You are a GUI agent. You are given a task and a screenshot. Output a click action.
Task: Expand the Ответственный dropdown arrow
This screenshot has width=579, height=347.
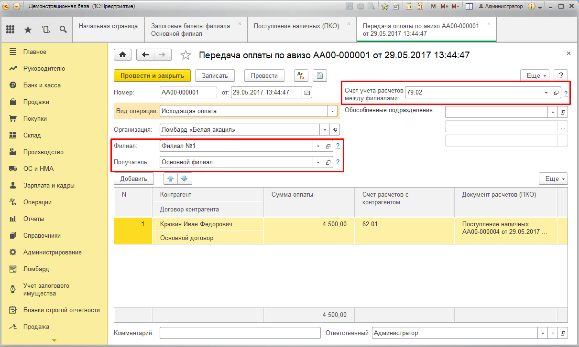coord(544,333)
